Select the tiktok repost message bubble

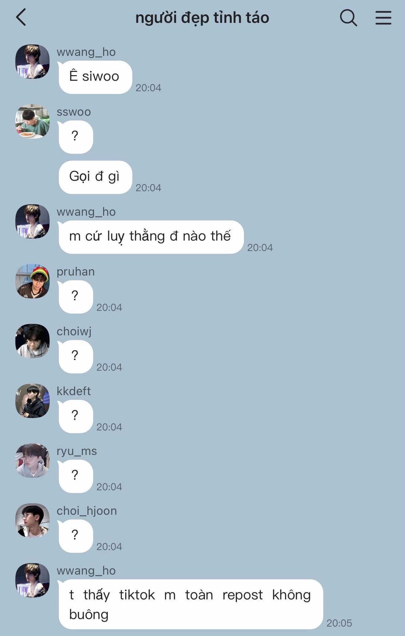pyautogui.click(x=191, y=604)
